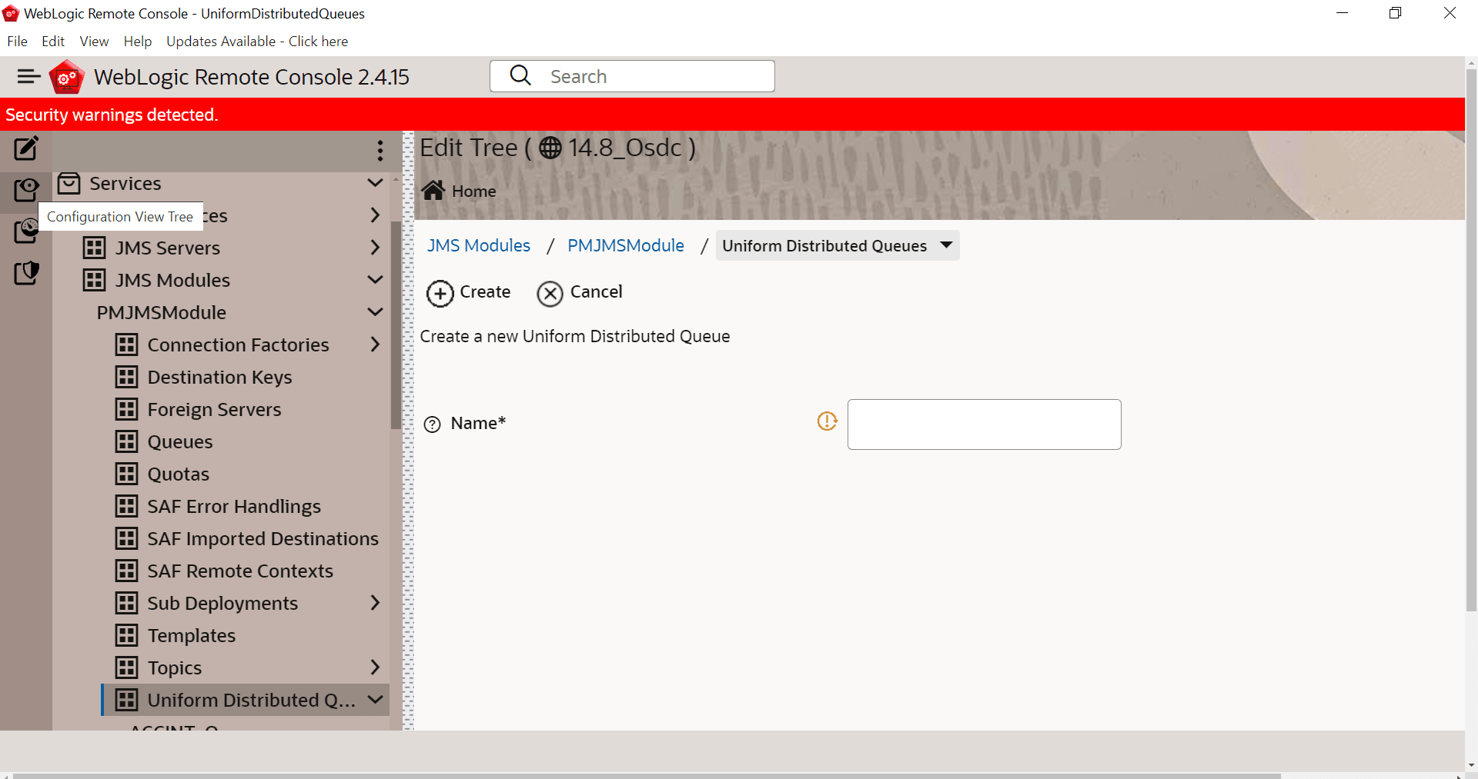
Task: Click Updates Available - Click here
Action: [x=257, y=42]
